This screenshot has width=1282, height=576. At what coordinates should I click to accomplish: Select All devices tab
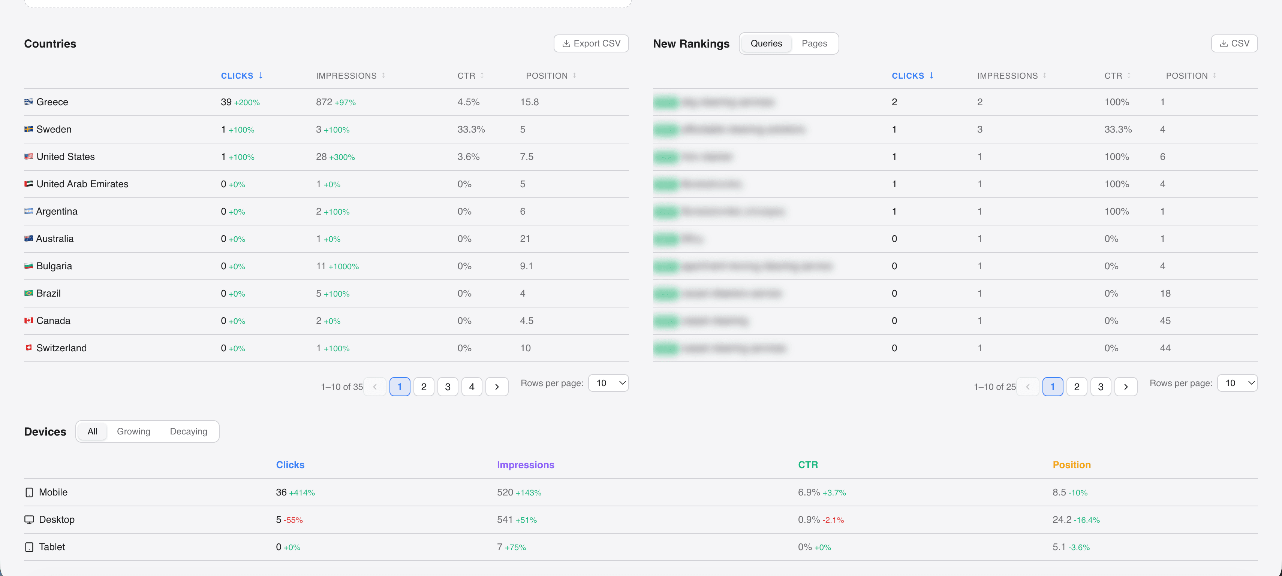(x=93, y=431)
